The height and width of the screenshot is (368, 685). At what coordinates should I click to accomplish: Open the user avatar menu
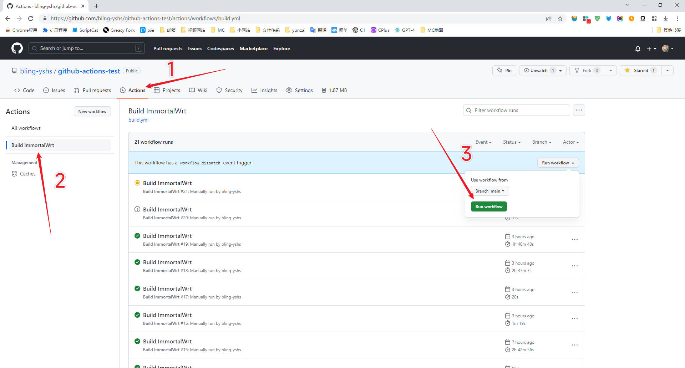[x=668, y=48]
